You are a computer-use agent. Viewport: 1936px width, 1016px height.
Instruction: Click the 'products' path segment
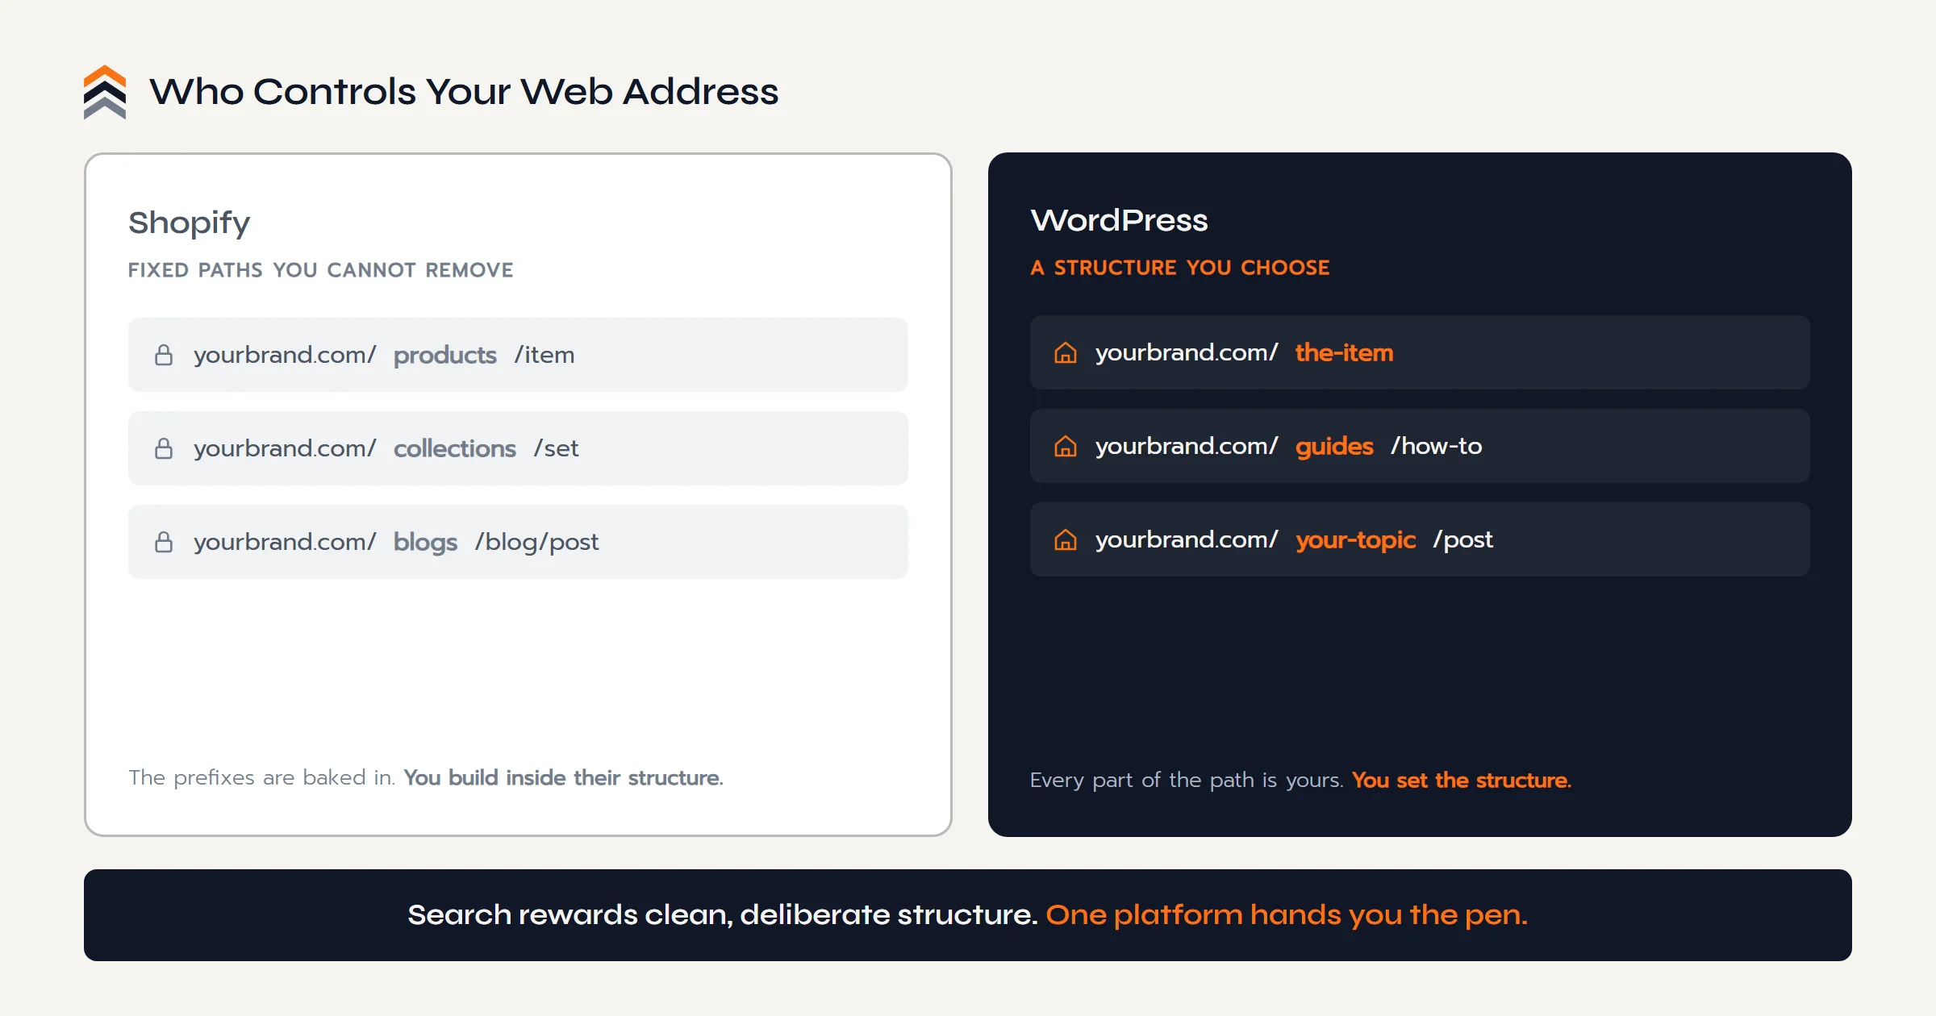444,355
